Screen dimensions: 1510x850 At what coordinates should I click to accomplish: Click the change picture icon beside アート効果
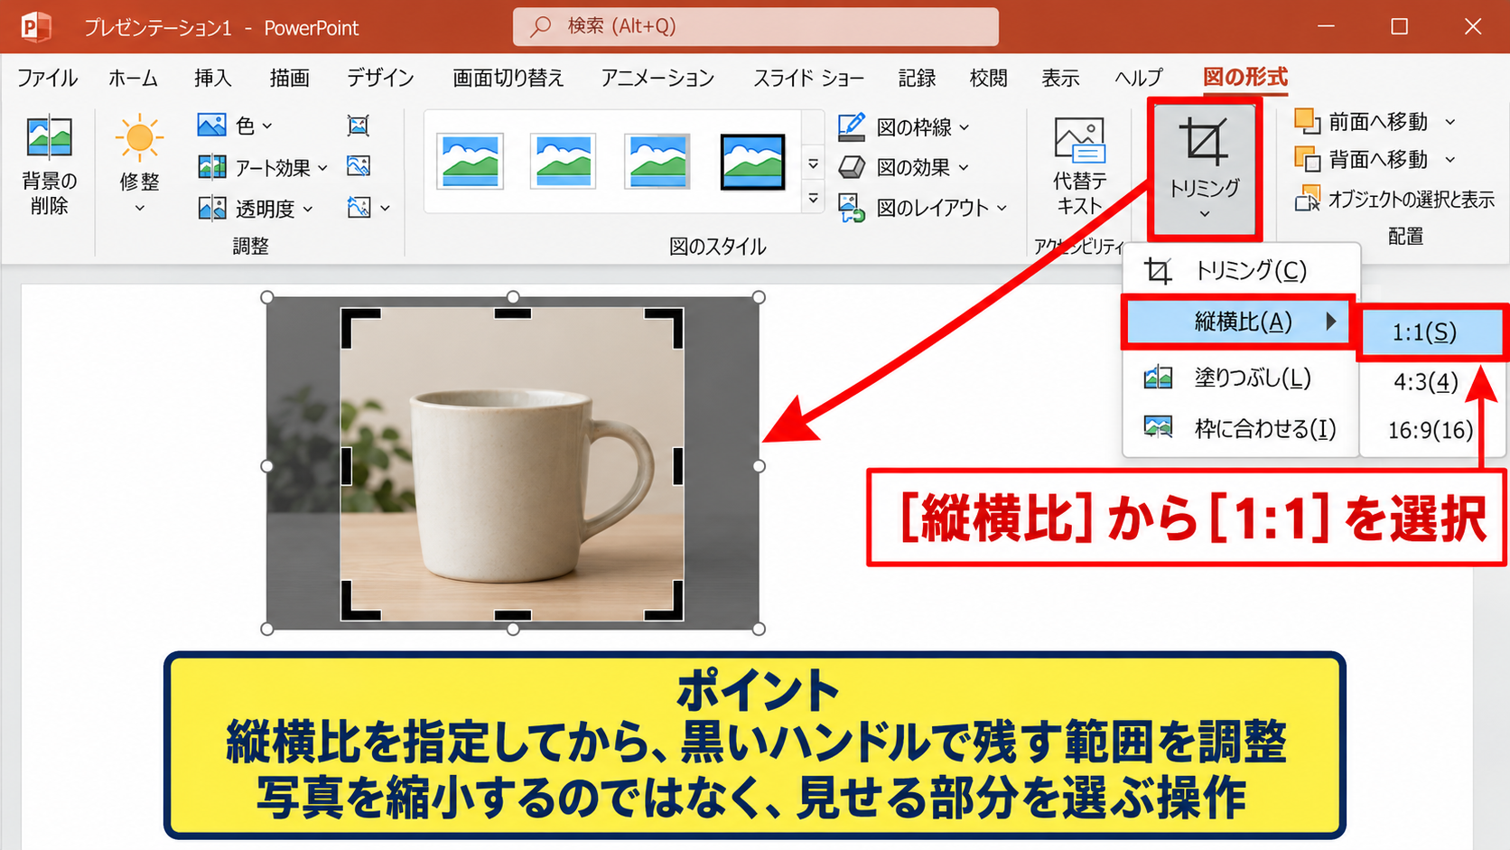pos(359,166)
